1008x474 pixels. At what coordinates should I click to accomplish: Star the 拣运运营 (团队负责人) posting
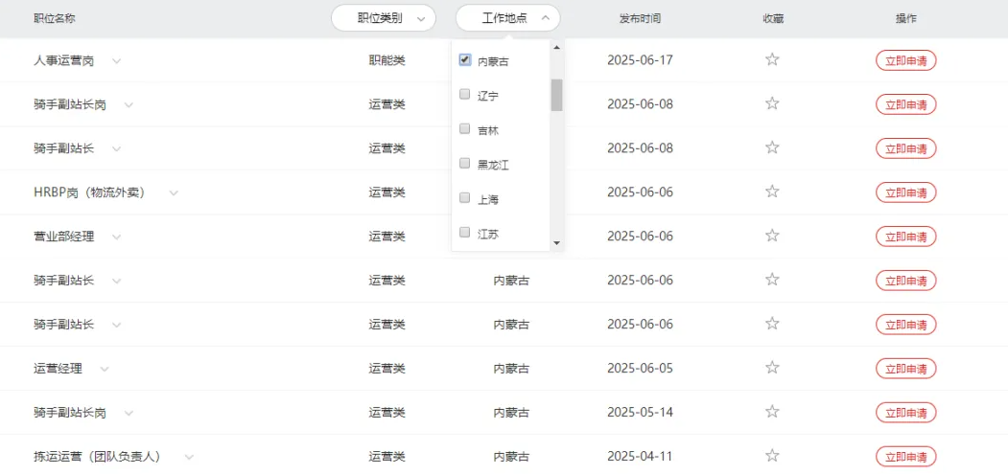click(772, 456)
